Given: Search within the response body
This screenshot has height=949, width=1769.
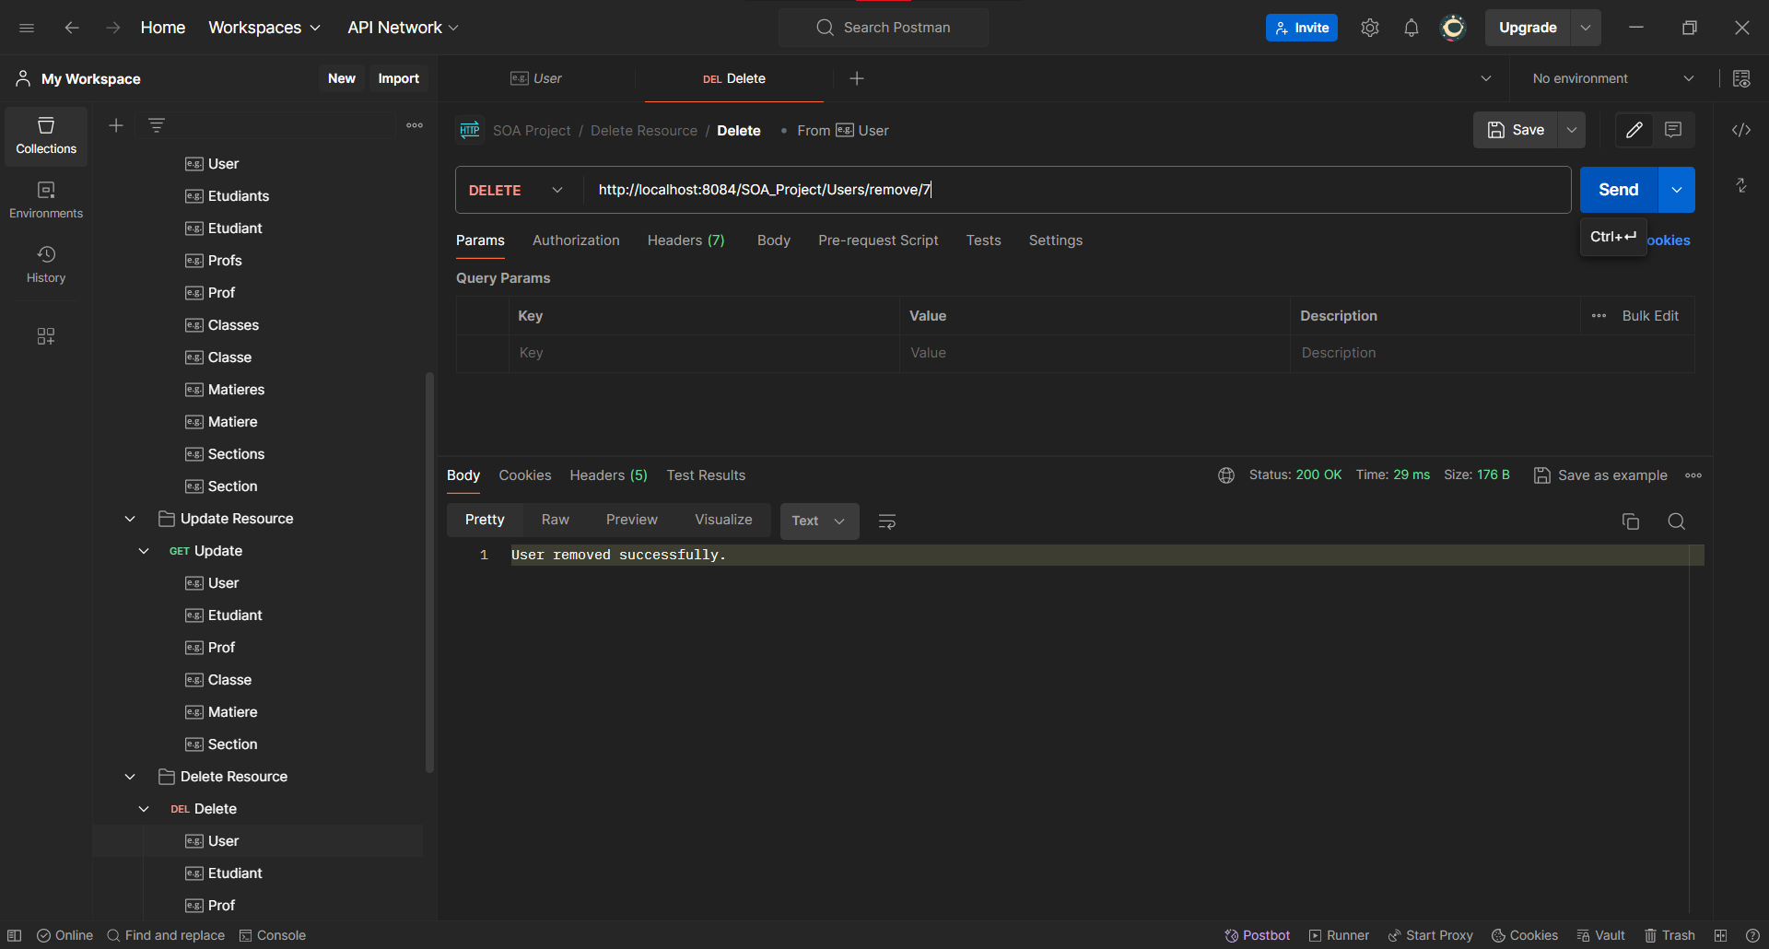Looking at the screenshot, I should (1677, 521).
